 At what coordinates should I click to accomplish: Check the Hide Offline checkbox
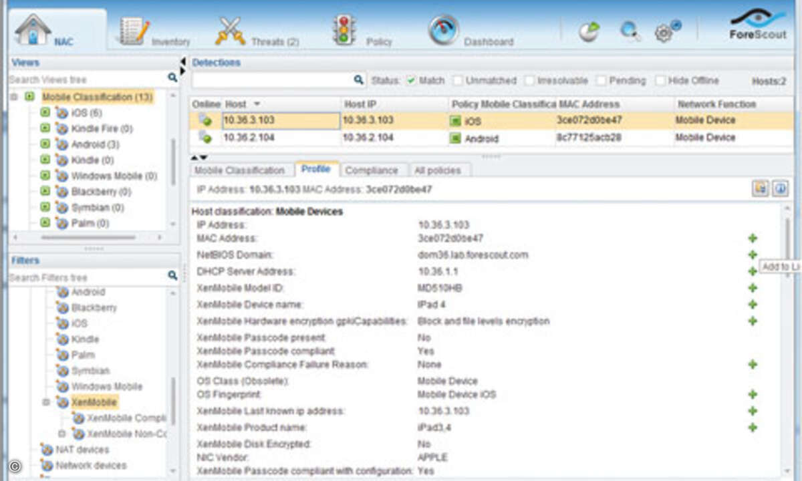pos(660,81)
